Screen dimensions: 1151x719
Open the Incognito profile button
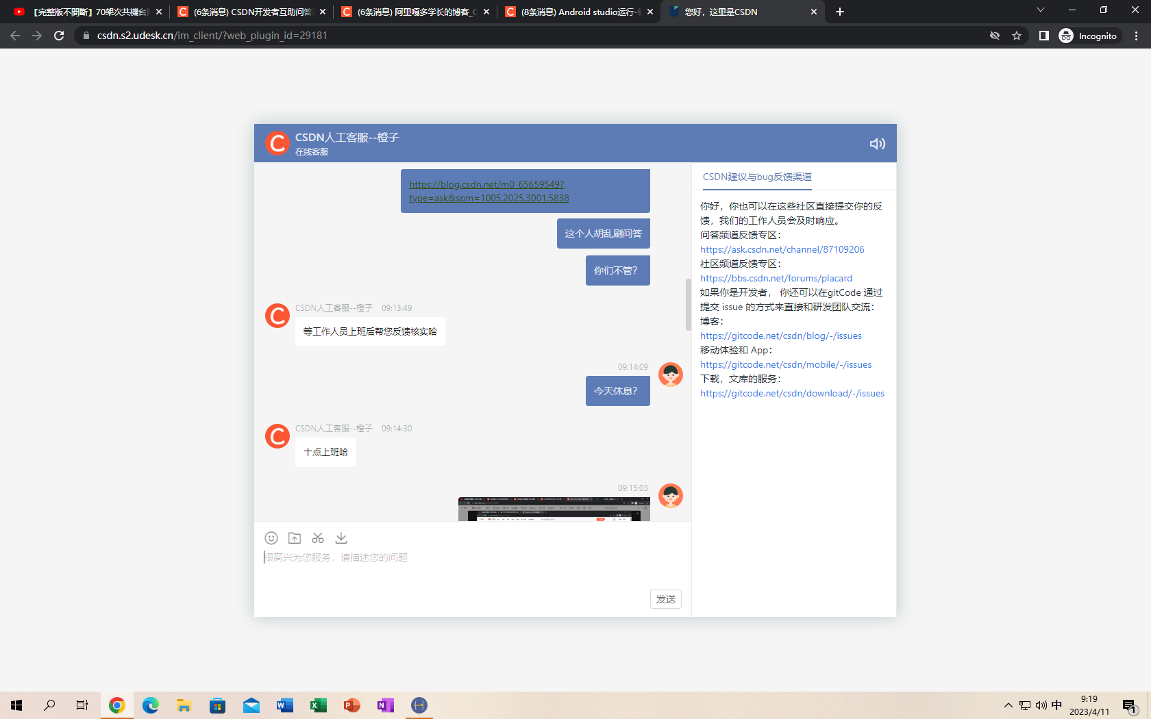pos(1088,36)
